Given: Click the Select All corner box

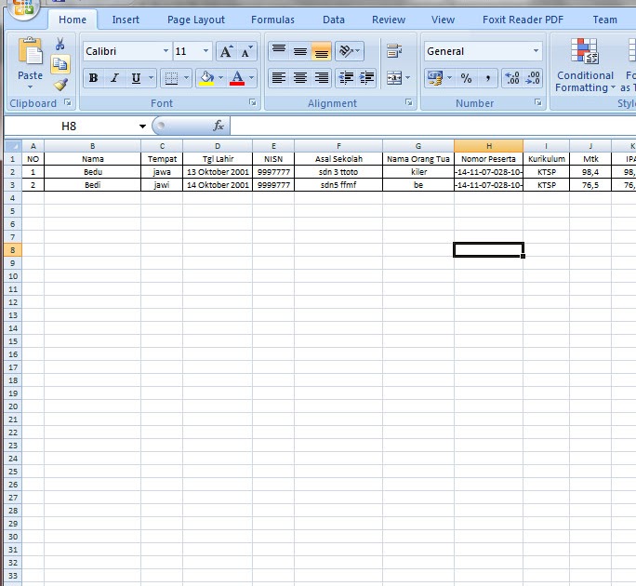Looking at the screenshot, I should [x=13, y=146].
